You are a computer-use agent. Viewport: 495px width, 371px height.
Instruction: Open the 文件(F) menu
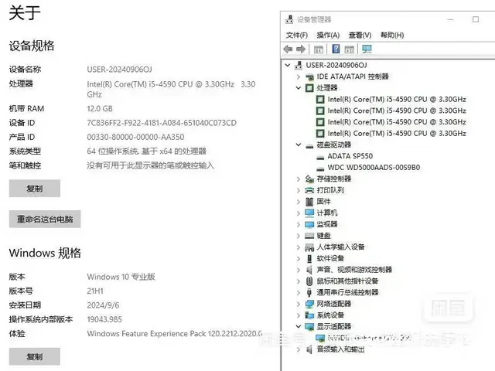(297, 35)
